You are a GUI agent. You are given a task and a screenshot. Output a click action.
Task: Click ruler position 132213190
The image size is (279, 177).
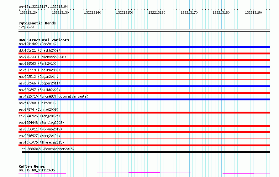253,13
